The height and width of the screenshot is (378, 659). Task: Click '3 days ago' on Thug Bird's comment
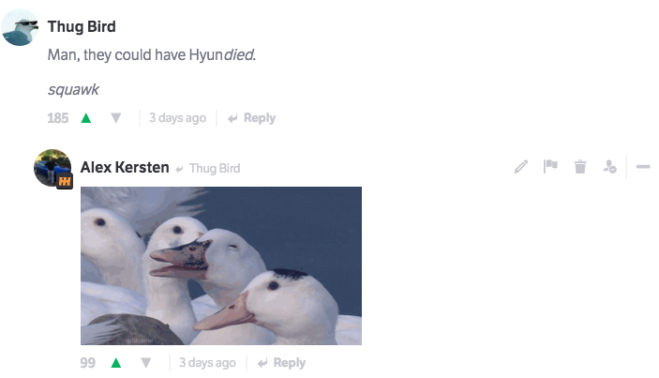[178, 118]
